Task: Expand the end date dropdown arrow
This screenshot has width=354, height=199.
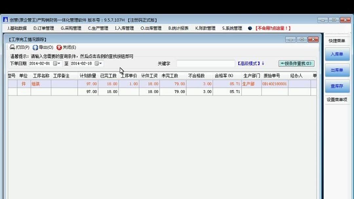Action: pyautogui.click(x=100, y=63)
